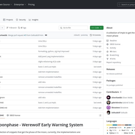Click the gabrielsroka avatar
Viewport: 135px width, 135px height.
108,103
